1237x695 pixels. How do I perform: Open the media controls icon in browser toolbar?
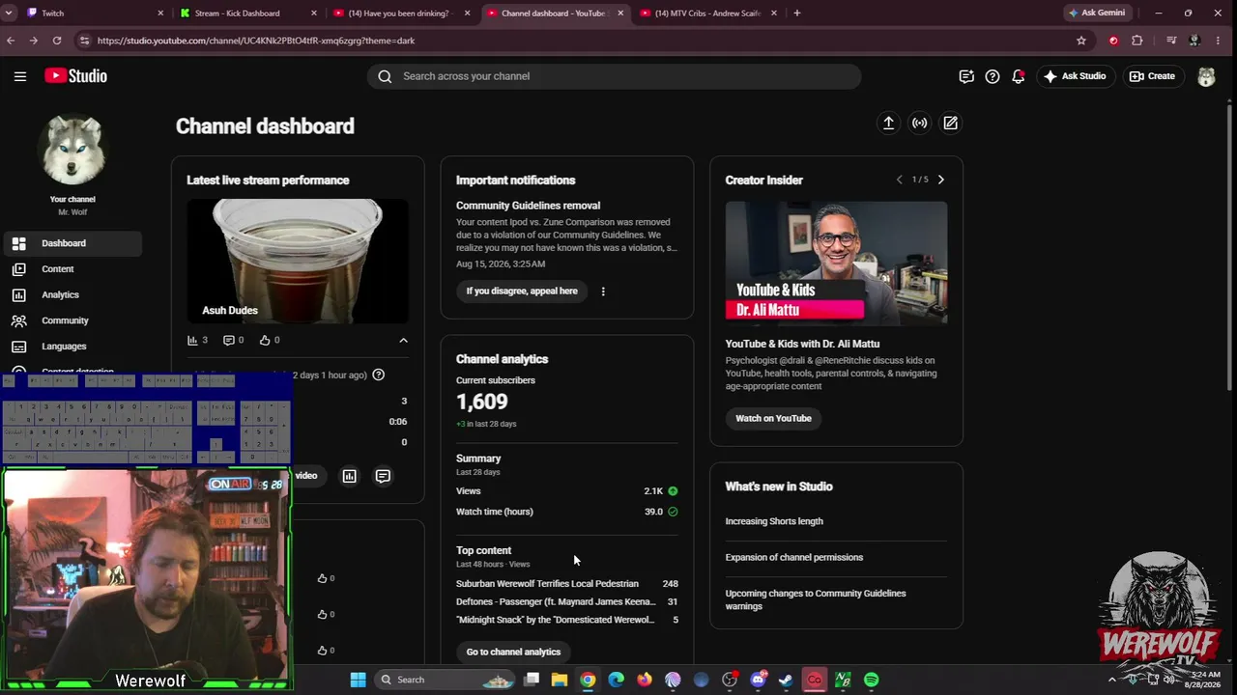pos(1171,41)
